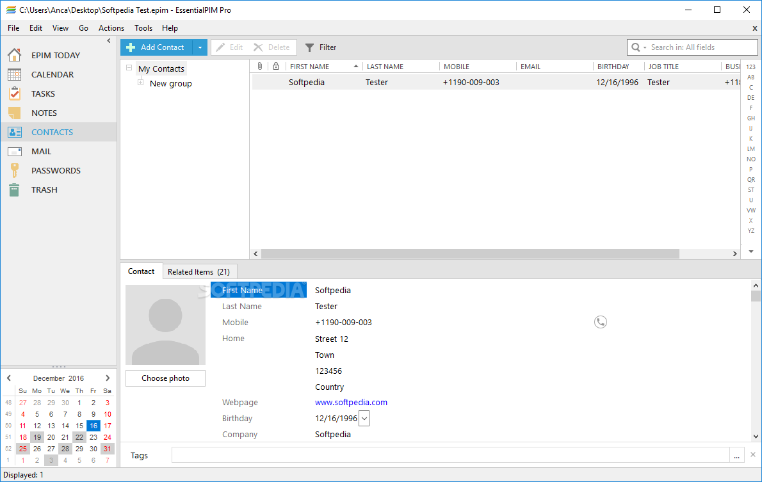762x482 pixels.
Task: Collapse the navigation sidebar arrow
Action: [109, 42]
